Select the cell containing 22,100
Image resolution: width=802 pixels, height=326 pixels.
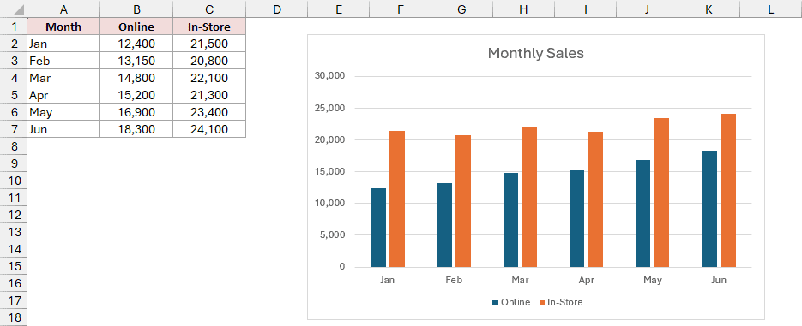coord(209,78)
